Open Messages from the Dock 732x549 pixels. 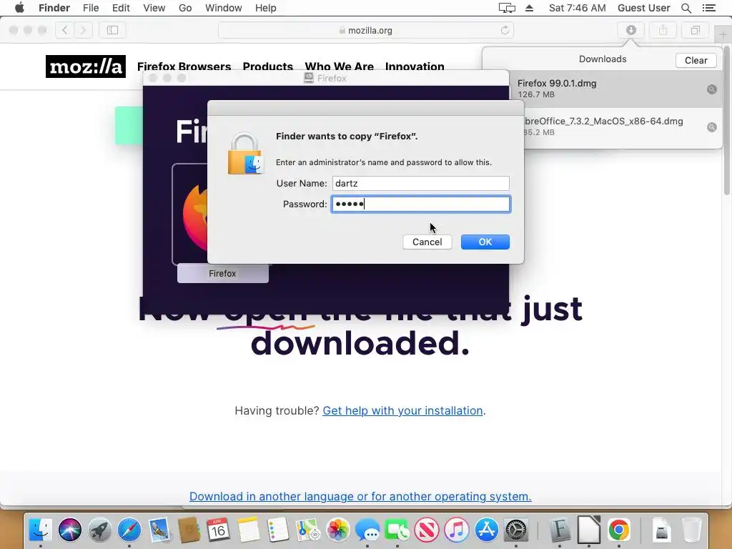tap(367, 530)
